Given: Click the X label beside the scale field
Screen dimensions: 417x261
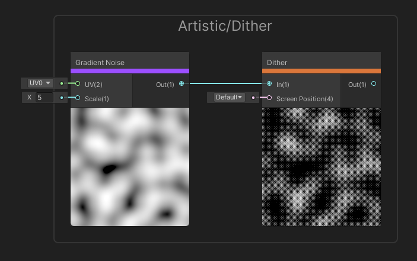Looking at the screenshot, I should pyautogui.click(x=29, y=97).
